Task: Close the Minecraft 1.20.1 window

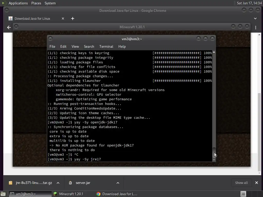Action: (247, 26)
